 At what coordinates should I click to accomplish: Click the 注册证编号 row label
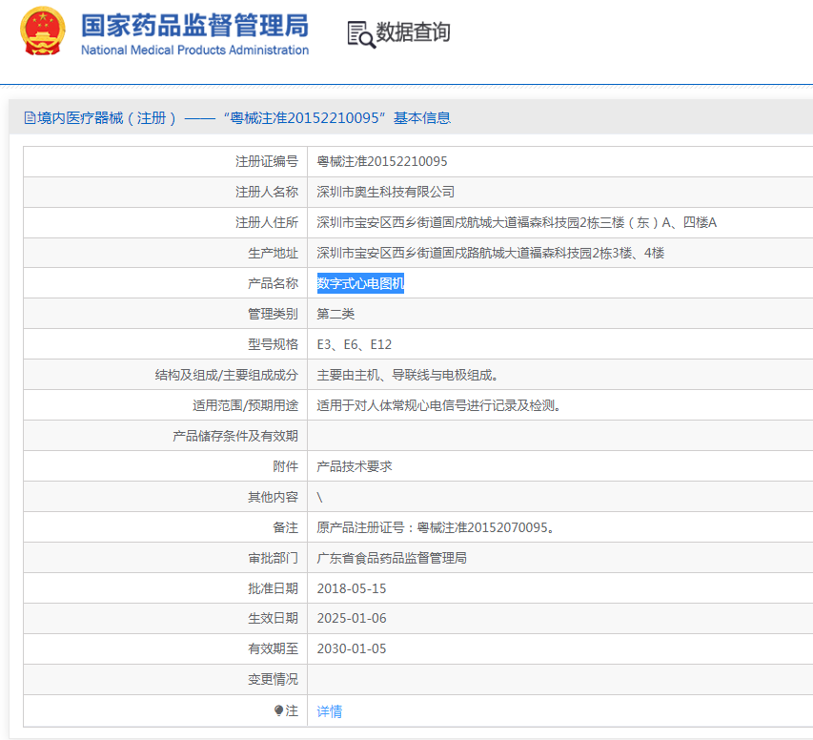[x=267, y=161]
